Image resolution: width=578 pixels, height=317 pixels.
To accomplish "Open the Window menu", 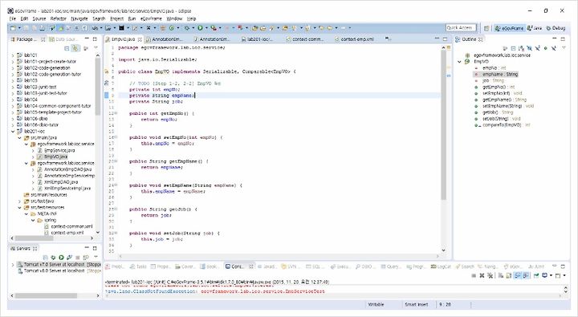I will coord(174,18).
